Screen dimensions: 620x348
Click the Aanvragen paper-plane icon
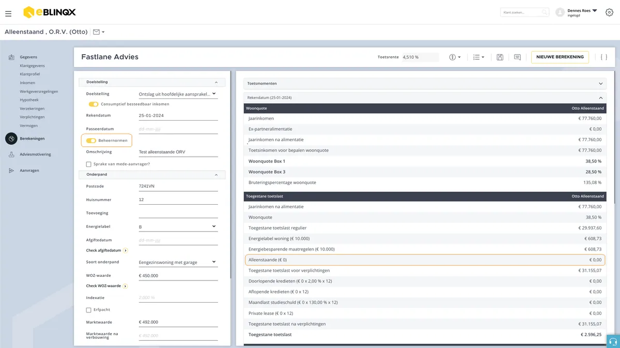[x=11, y=171]
